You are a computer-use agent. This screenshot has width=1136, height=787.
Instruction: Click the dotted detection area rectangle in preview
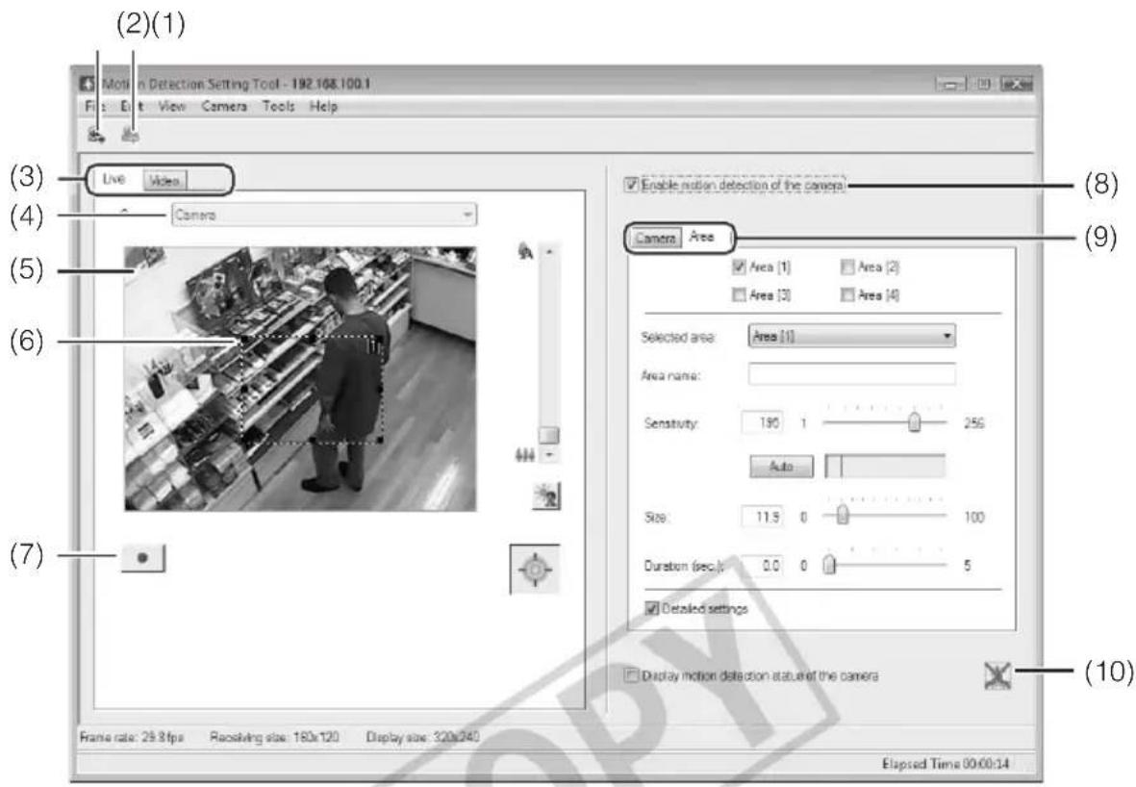point(313,389)
